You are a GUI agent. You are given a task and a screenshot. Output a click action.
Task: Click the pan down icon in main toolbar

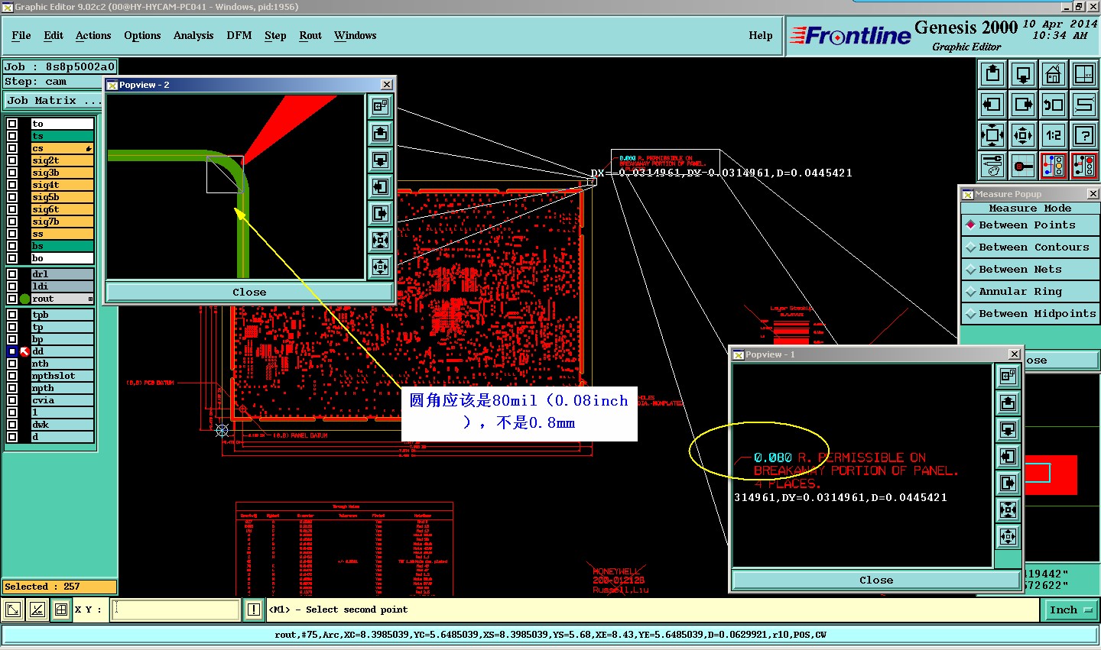1023,74
